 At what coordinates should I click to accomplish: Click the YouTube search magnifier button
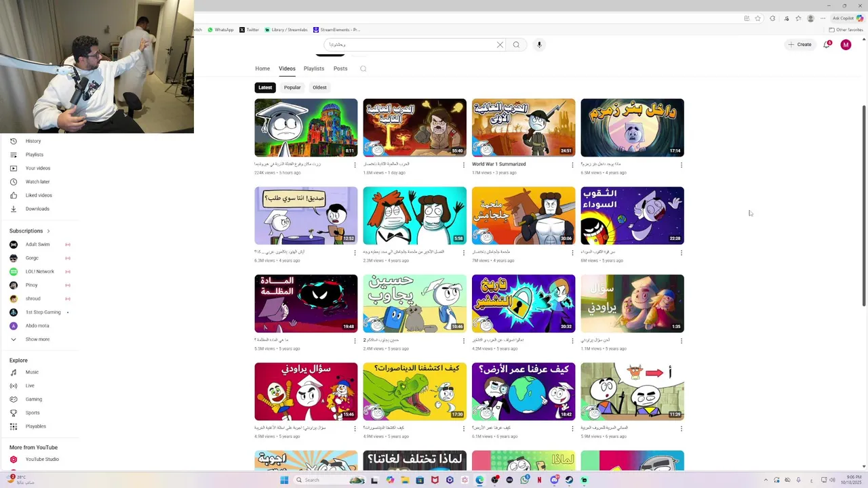click(516, 45)
